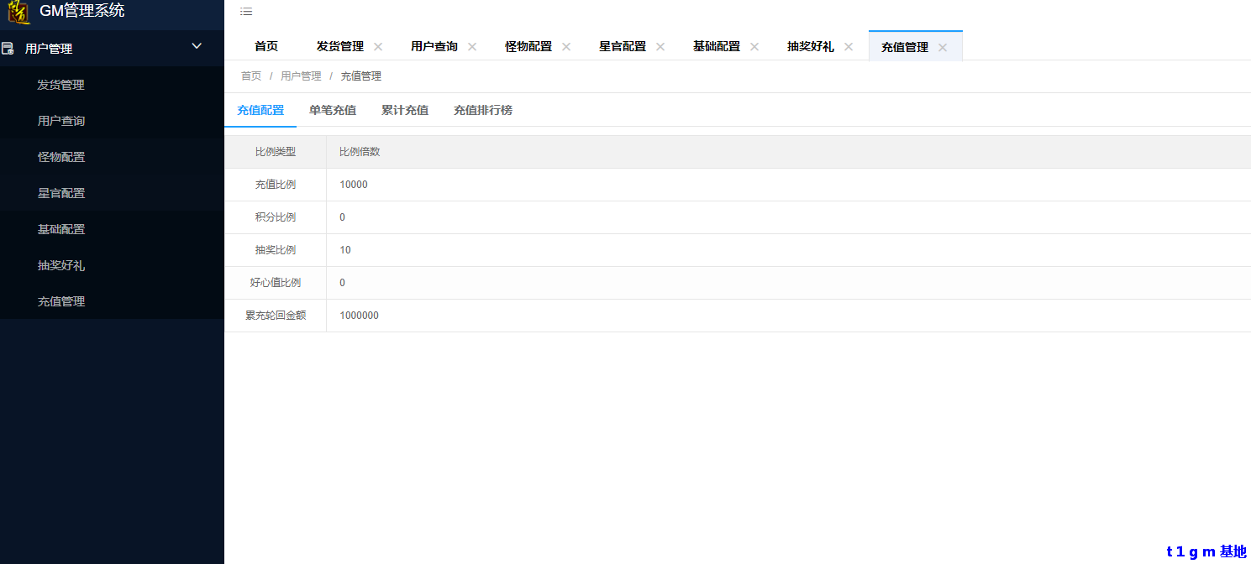Close the 发货管理 tab

(378, 47)
